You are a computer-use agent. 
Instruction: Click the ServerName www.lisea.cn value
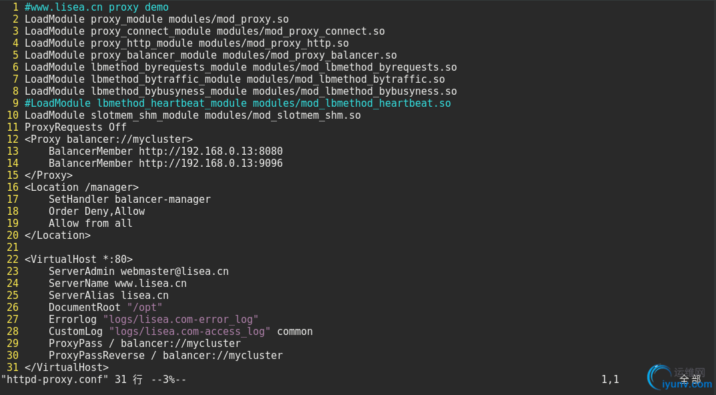[x=151, y=283]
